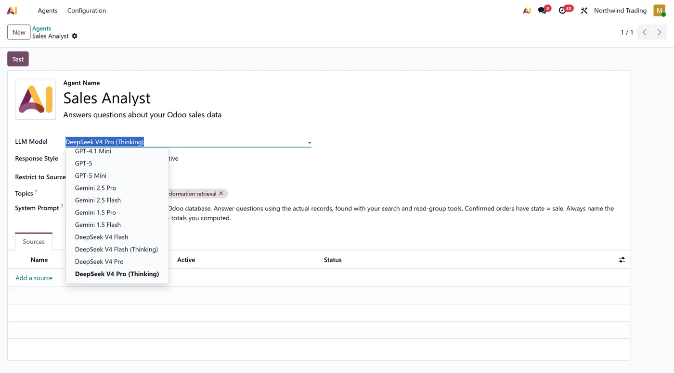
Task: Open the Configuration menu
Action: [x=87, y=11]
